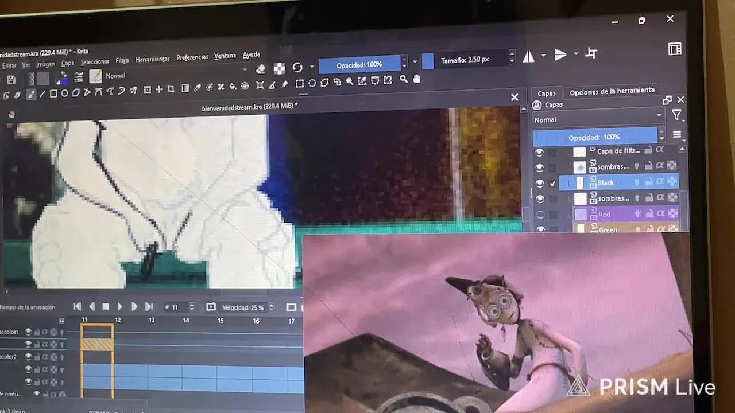Jump to the last frame
The width and height of the screenshot is (735, 413).
pyautogui.click(x=149, y=307)
